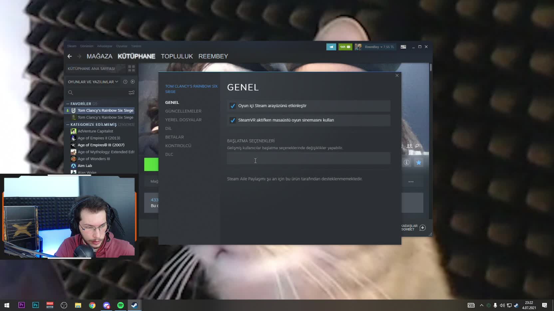Open game info icon on Rainbow Six page
The height and width of the screenshot is (311, 554).
[407, 162]
